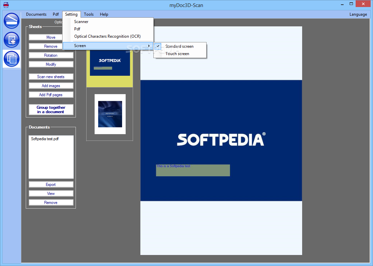Click the View button in Documents panel
373x266 pixels.
51,194
